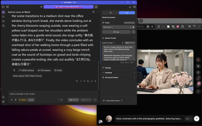Open the model selector dropdown

(68, 7)
